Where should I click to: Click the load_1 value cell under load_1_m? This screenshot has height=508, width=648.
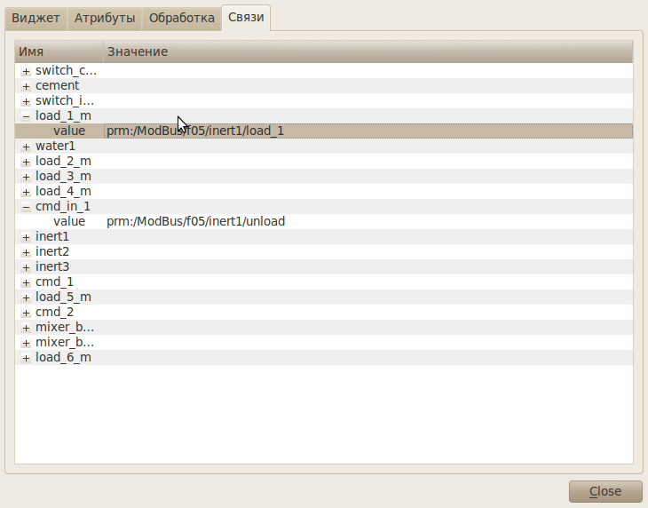(x=195, y=131)
